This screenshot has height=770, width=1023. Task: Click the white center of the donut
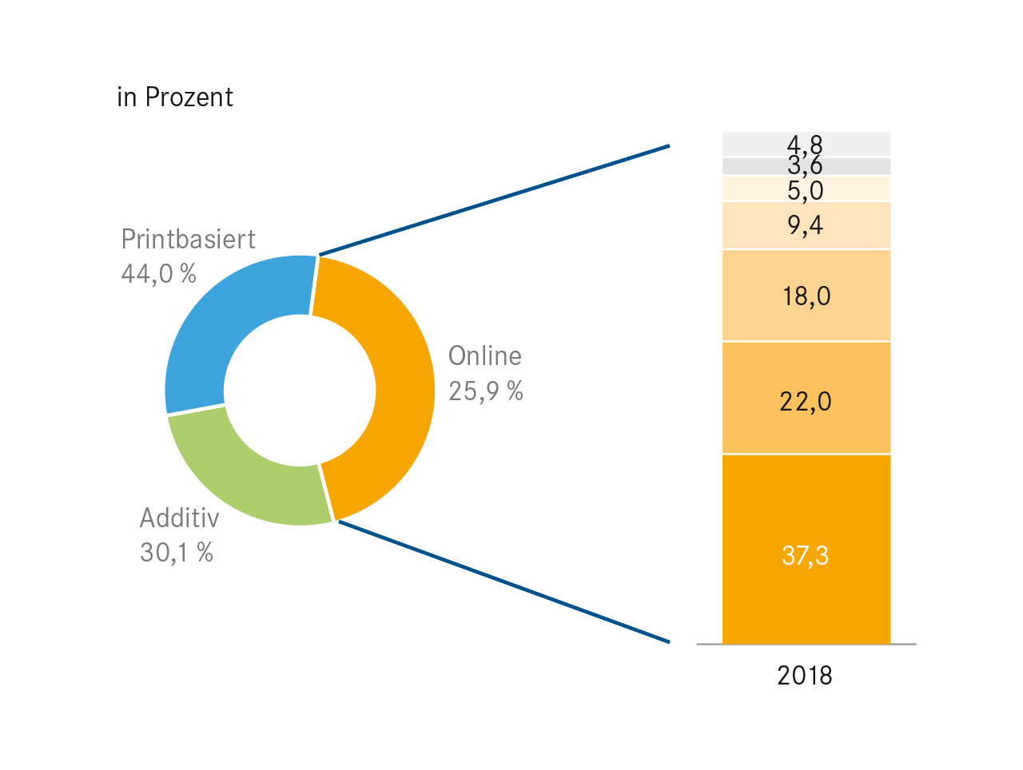[300, 390]
